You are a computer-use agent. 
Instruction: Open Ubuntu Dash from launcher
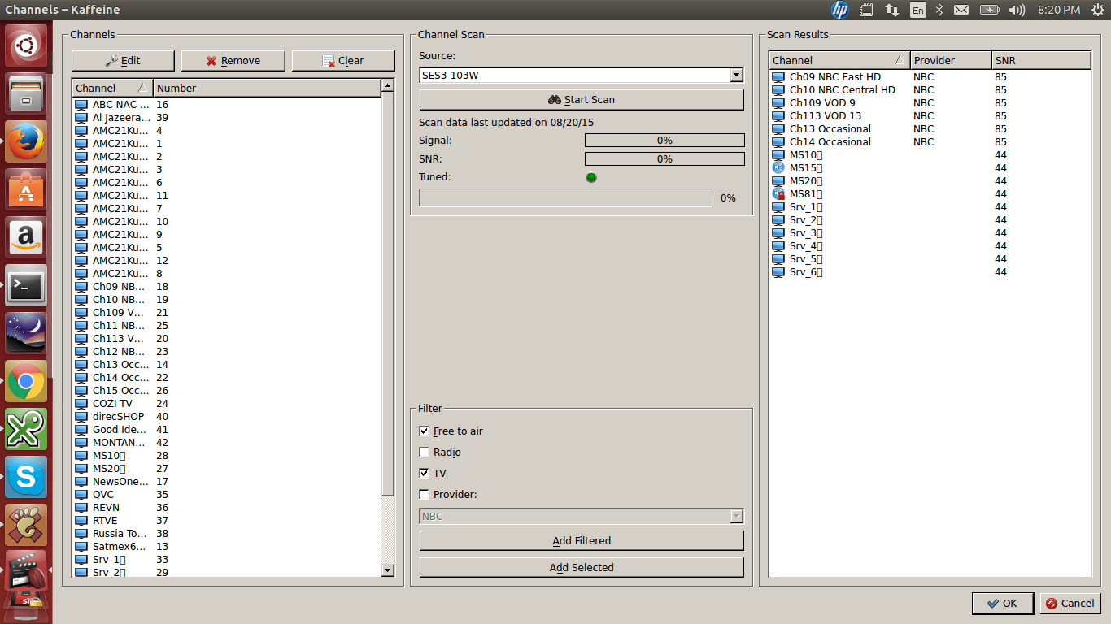(26, 46)
